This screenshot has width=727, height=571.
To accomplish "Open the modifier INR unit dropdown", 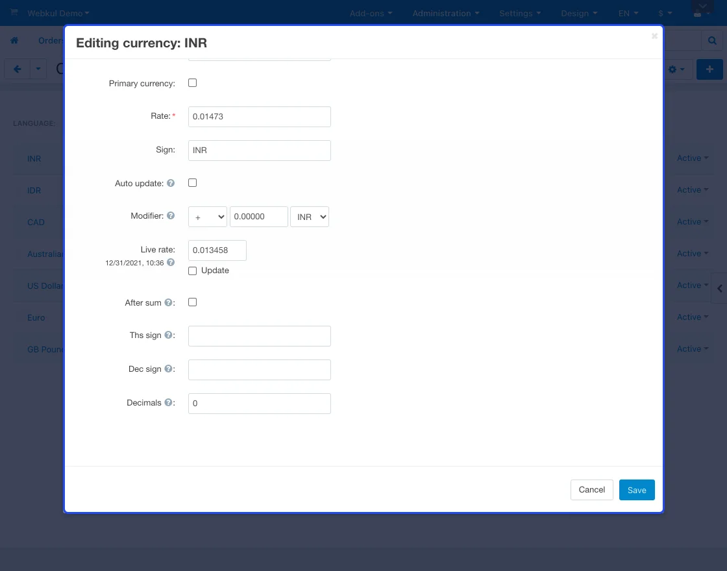I will [x=310, y=217].
